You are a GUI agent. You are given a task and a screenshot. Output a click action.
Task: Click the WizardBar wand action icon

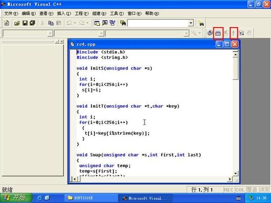(x=194, y=33)
